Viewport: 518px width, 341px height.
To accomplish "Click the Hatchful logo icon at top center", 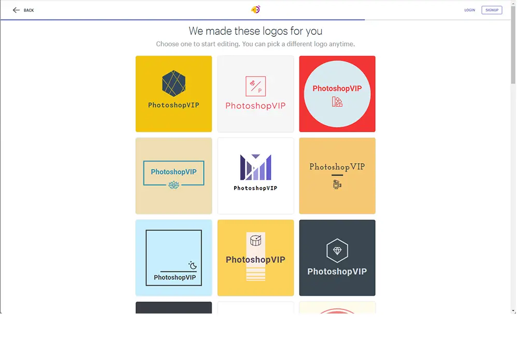I will [x=256, y=9].
